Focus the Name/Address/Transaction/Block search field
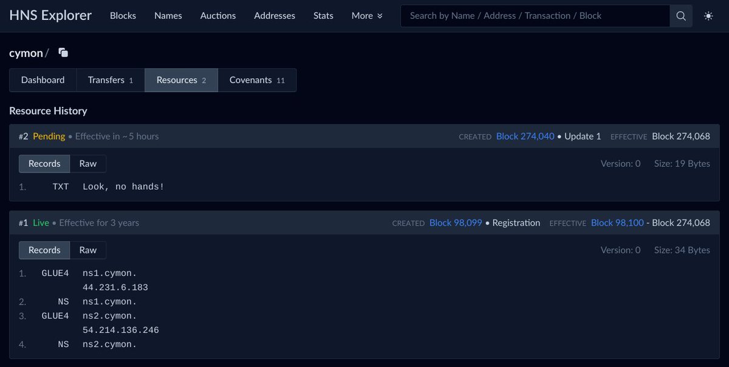 (x=535, y=16)
